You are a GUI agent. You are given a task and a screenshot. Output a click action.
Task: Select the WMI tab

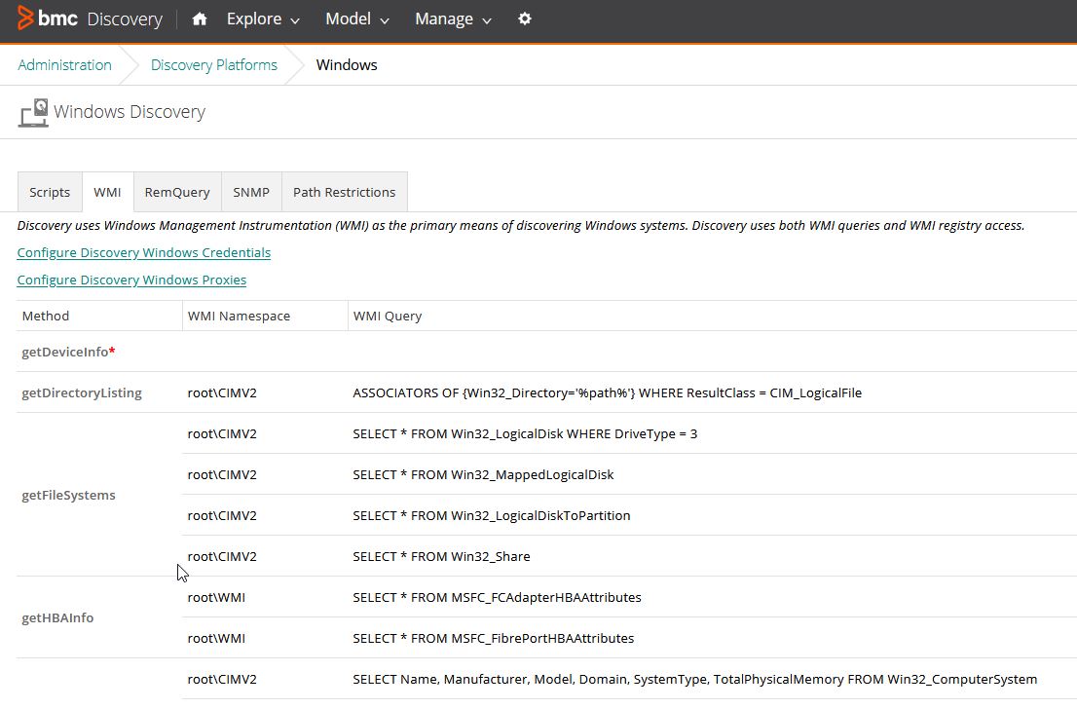coord(107,192)
